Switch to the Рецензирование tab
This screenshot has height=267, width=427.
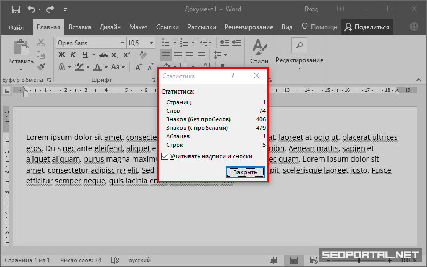point(249,27)
